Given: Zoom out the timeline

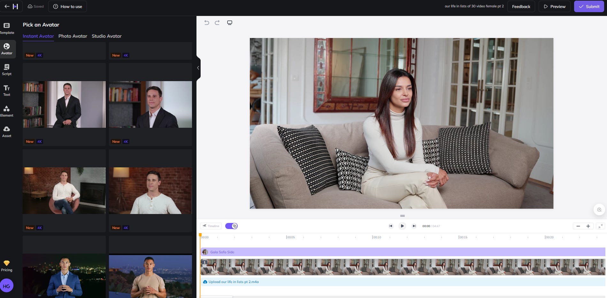Looking at the screenshot, I should pyautogui.click(x=578, y=226).
